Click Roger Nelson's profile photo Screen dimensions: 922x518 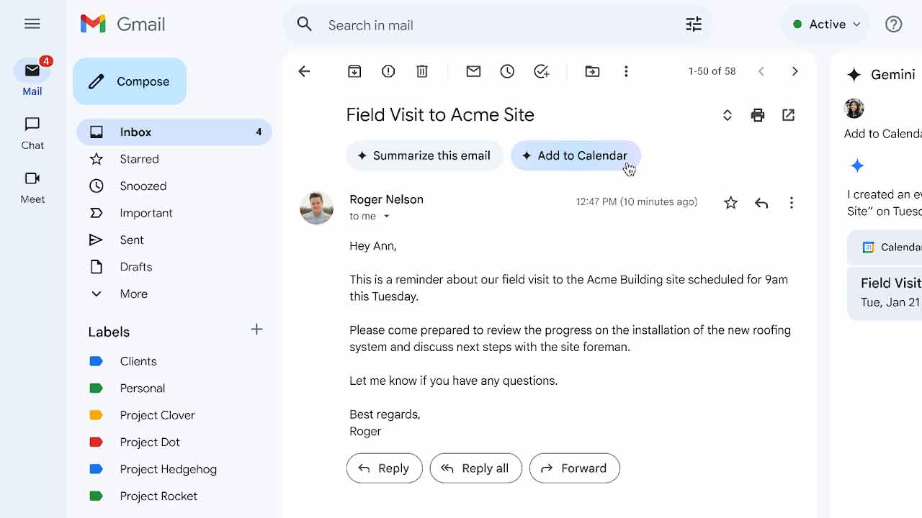[x=316, y=208]
